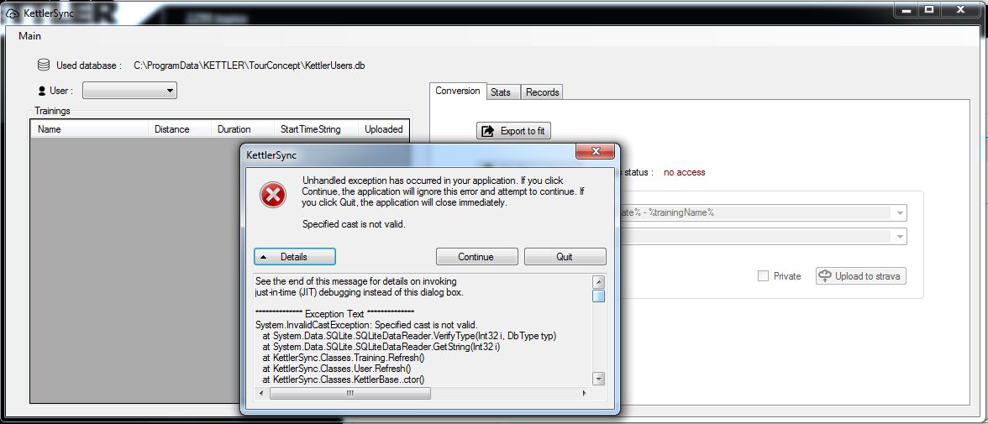Viewport: 988px width, 424px height.
Task: Click the database icon beside Used database
Action: pyautogui.click(x=44, y=65)
